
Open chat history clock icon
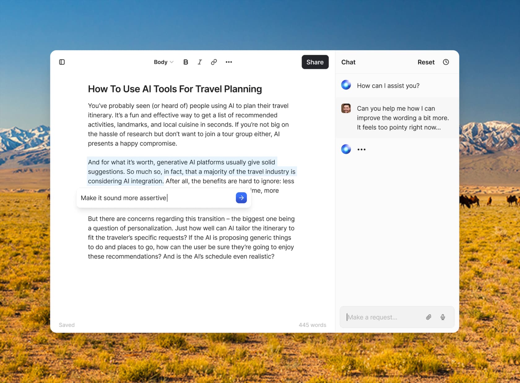click(x=446, y=62)
